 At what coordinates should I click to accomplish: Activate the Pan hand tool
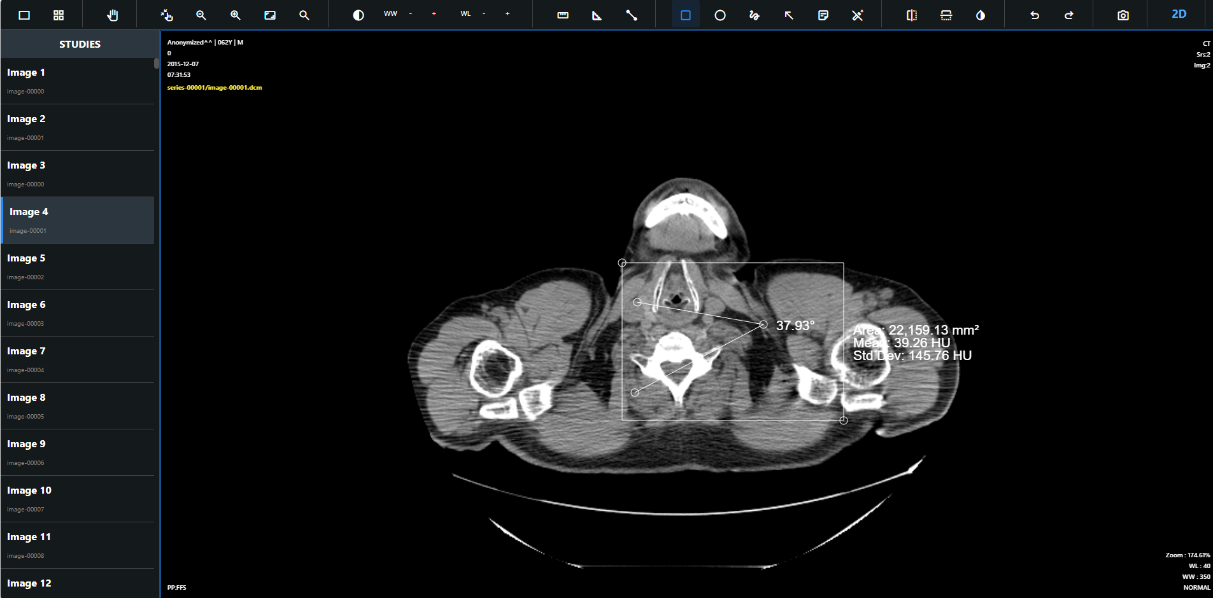click(x=113, y=15)
